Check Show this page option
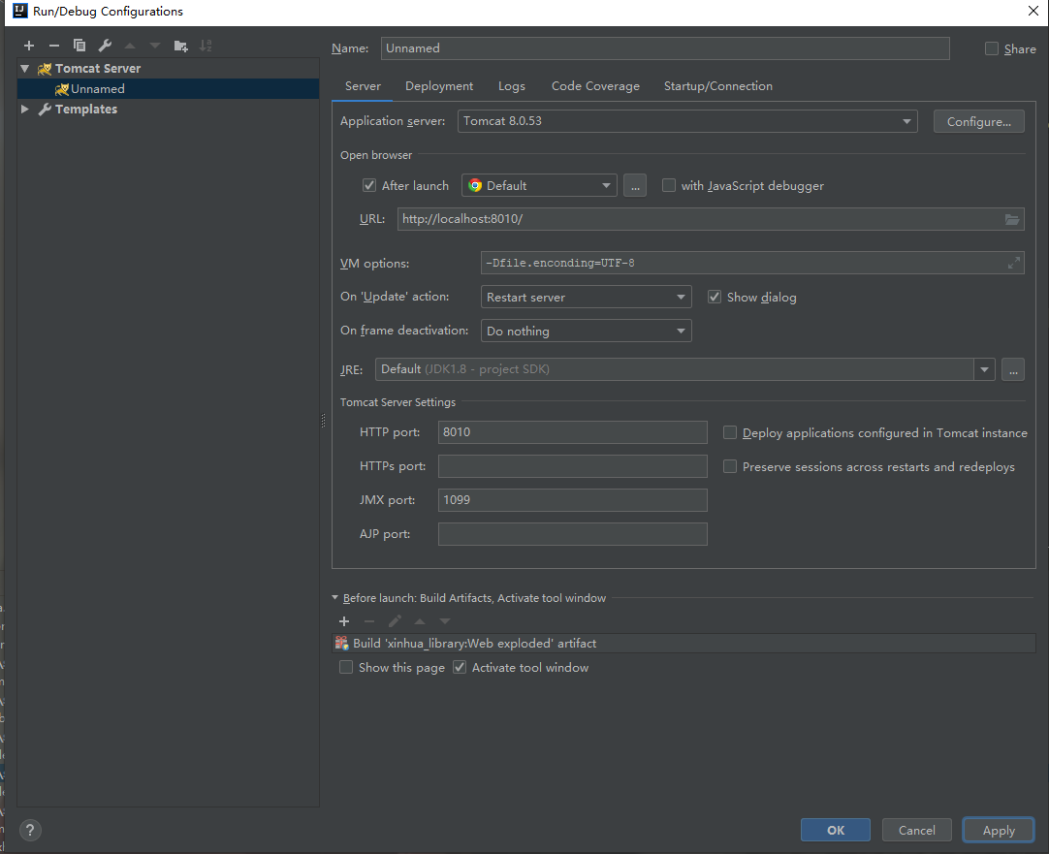The height and width of the screenshot is (854, 1049). [x=346, y=668]
